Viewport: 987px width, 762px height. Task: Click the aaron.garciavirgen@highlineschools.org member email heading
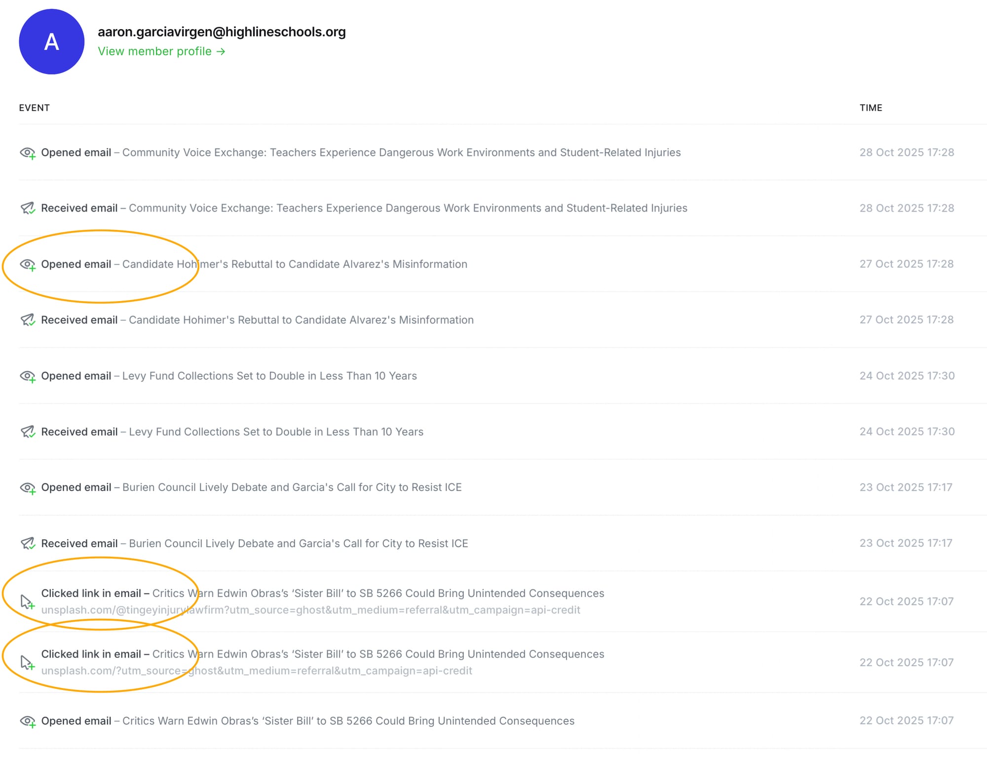click(222, 32)
